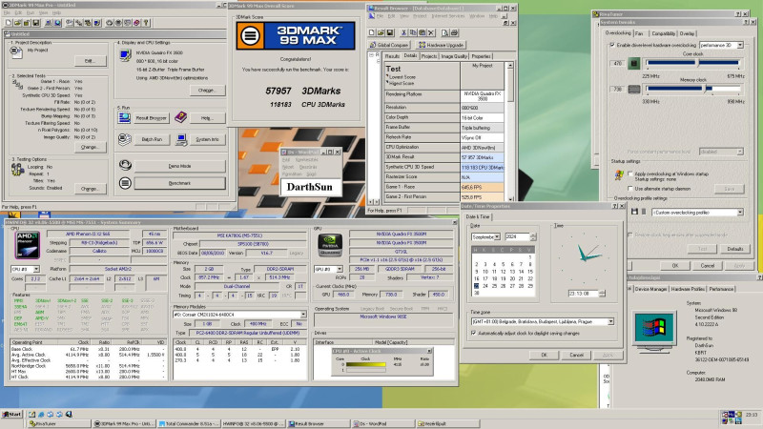Click the Testing Options icon
This screenshot has height=429, width=763.
[x=17, y=170]
